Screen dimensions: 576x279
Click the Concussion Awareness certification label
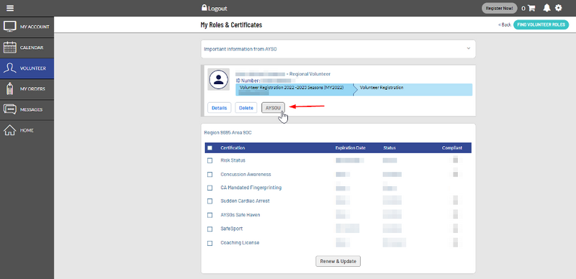point(246,174)
